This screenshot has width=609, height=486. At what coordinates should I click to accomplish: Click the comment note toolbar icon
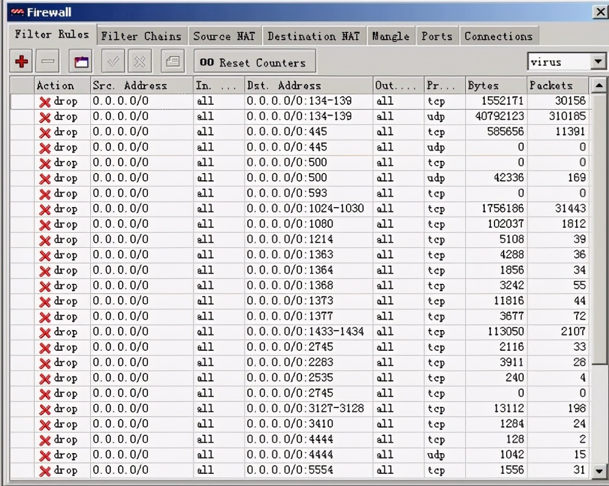(172, 62)
